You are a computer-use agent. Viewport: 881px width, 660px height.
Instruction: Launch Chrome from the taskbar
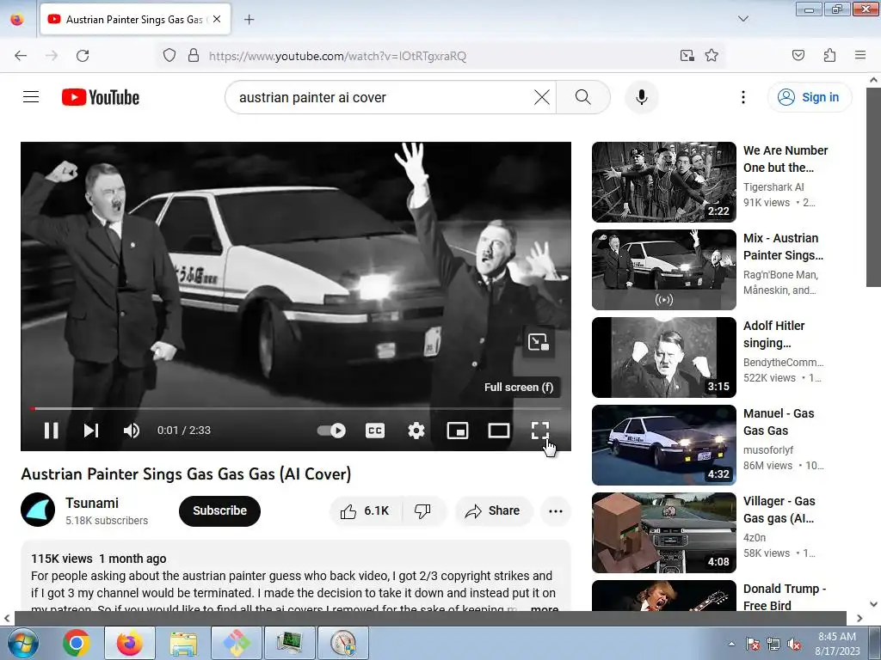tap(77, 643)
